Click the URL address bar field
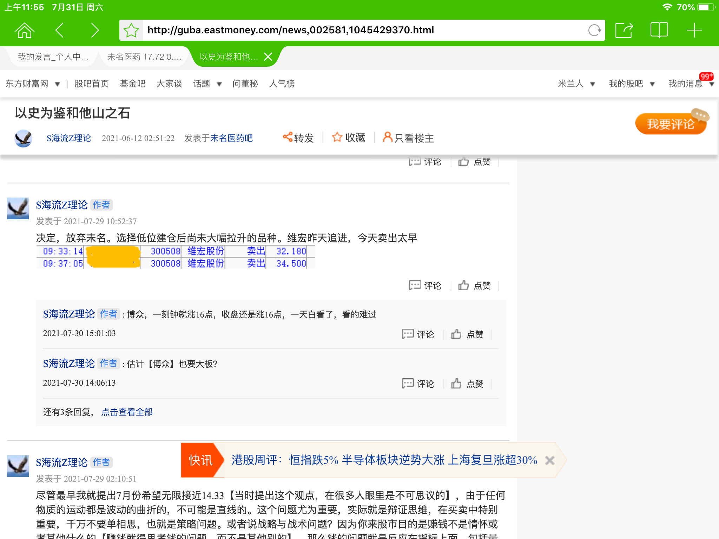719x539 pixels. (x=316, y=30)
